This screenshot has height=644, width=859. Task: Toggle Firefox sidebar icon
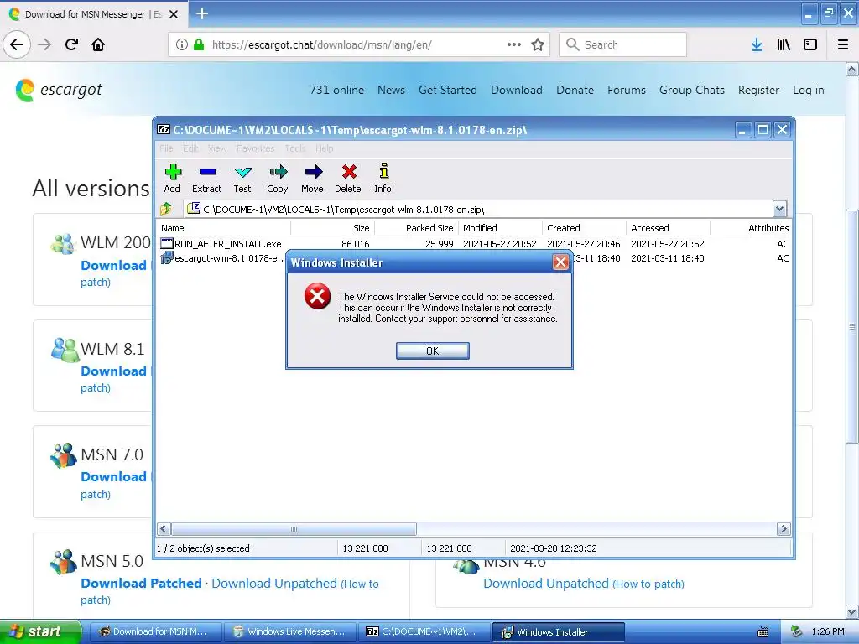pyautogui.click(x=810, y=44)
